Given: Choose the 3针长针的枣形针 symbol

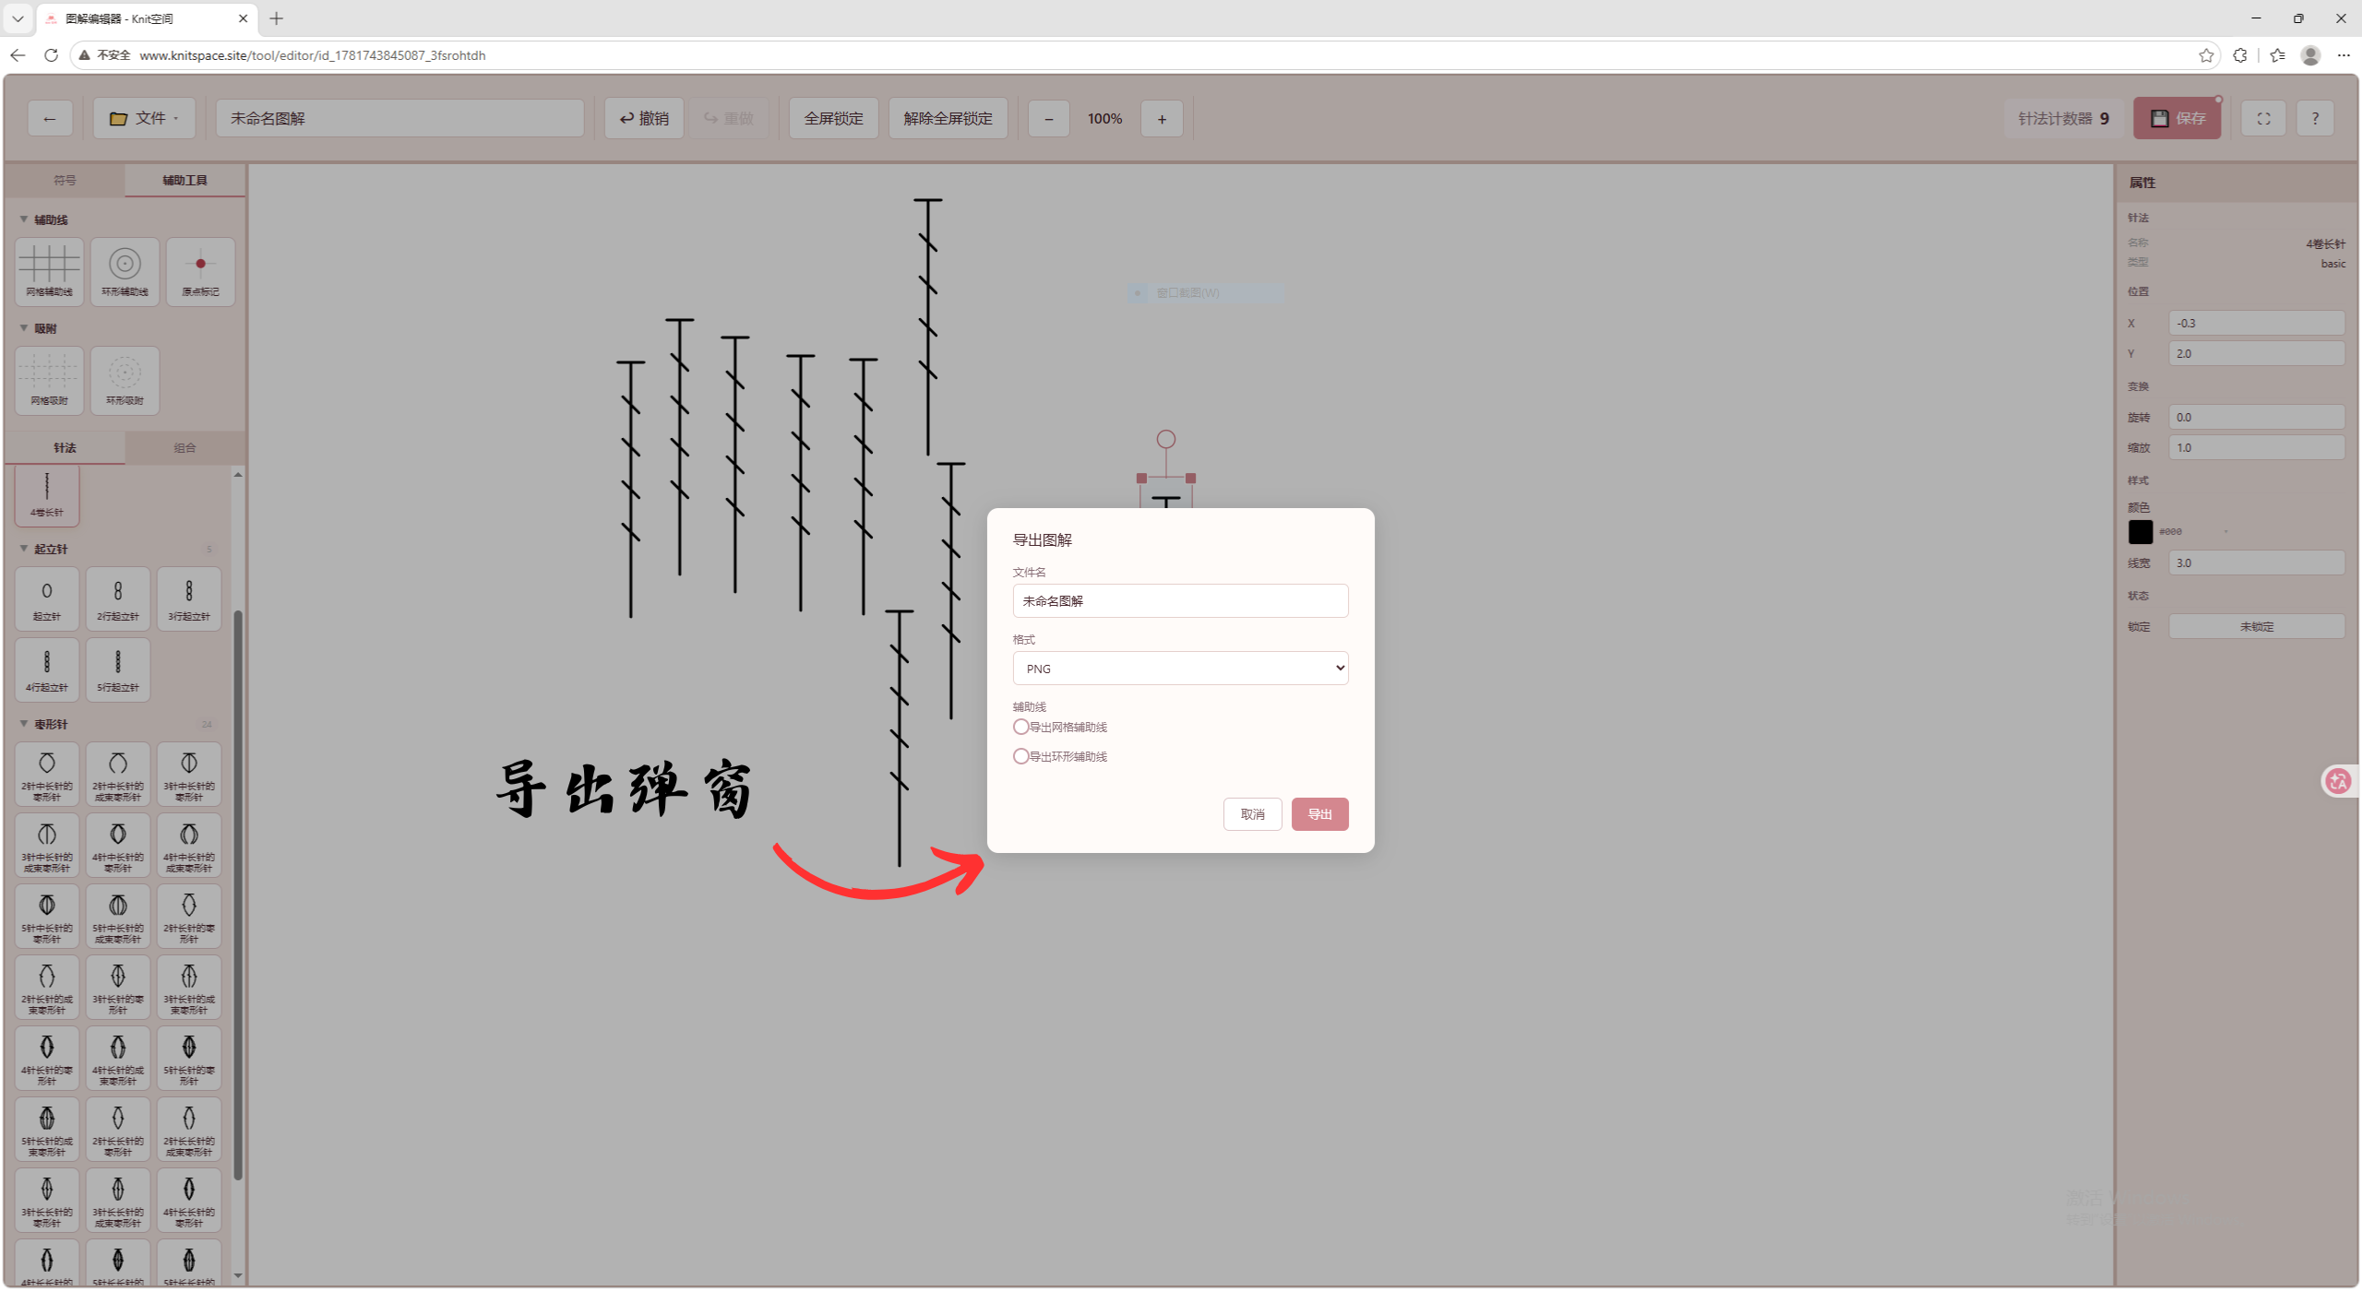Looking at the screenshot, I should 118,988.
